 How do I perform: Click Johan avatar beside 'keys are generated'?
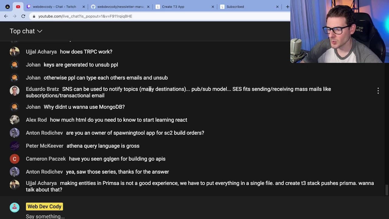click(15, 65)
